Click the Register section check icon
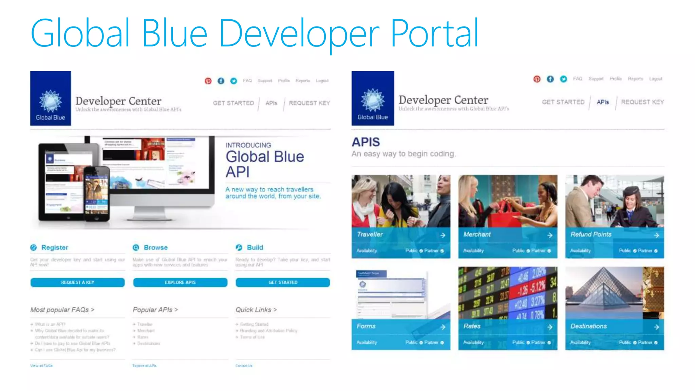 [x=34, y=247]
